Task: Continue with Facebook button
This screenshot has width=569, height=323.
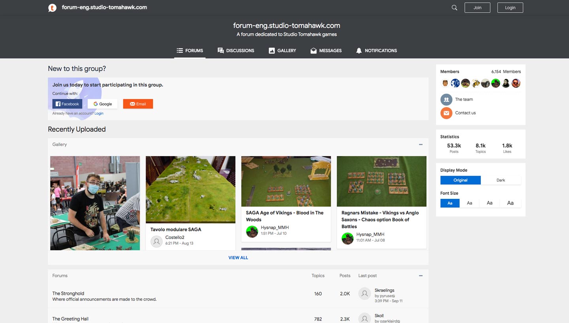Action: [67, 104]
